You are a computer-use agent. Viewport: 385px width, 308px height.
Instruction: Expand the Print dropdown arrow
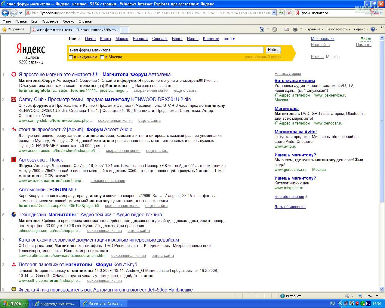click(x=301, y=29)
